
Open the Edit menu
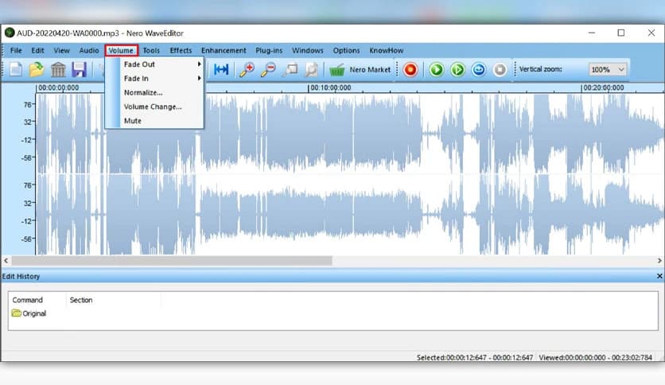pos(37,50)
